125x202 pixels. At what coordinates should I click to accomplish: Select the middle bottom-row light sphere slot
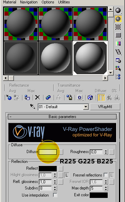[x=56, y=58]
